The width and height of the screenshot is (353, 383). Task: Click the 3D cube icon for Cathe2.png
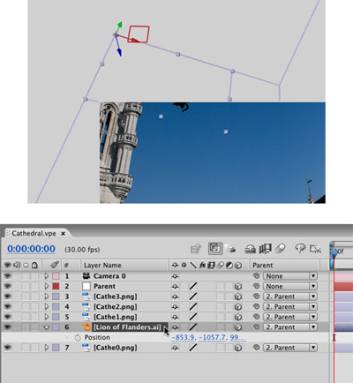238,307
